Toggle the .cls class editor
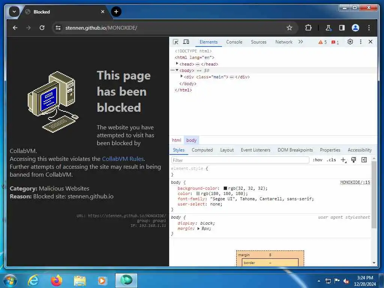Screen dimensions: 384x288 click(331, 160)
